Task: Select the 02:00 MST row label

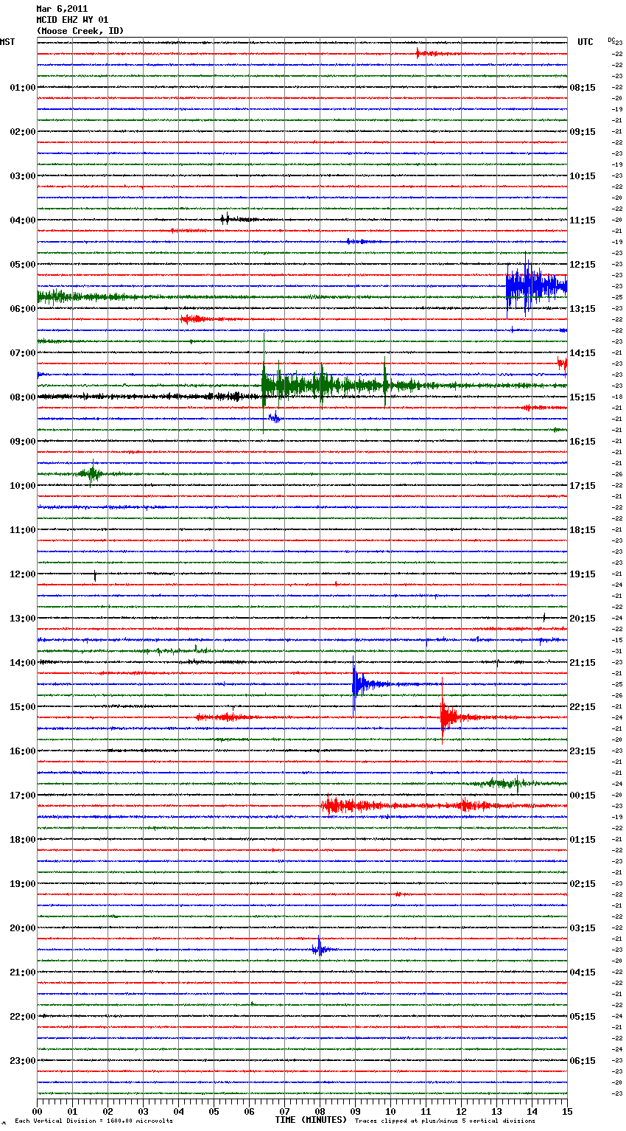Action: (x=23, y=132)
